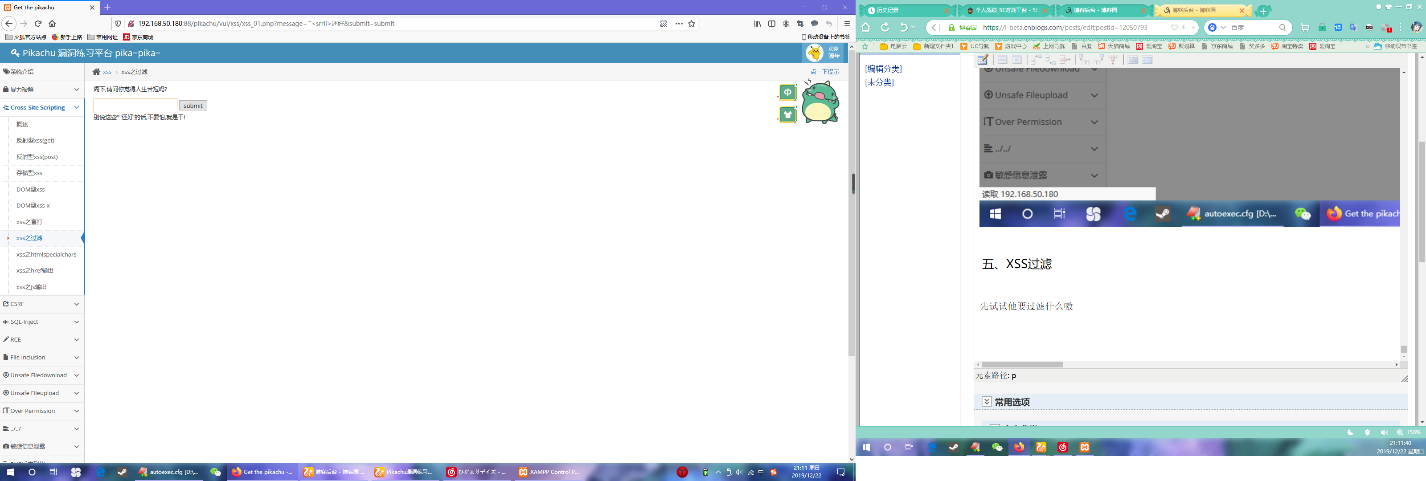Toggle night mode moon icon in status bar
This screenshot has width=1426, height=481.
click(1351, 432)
